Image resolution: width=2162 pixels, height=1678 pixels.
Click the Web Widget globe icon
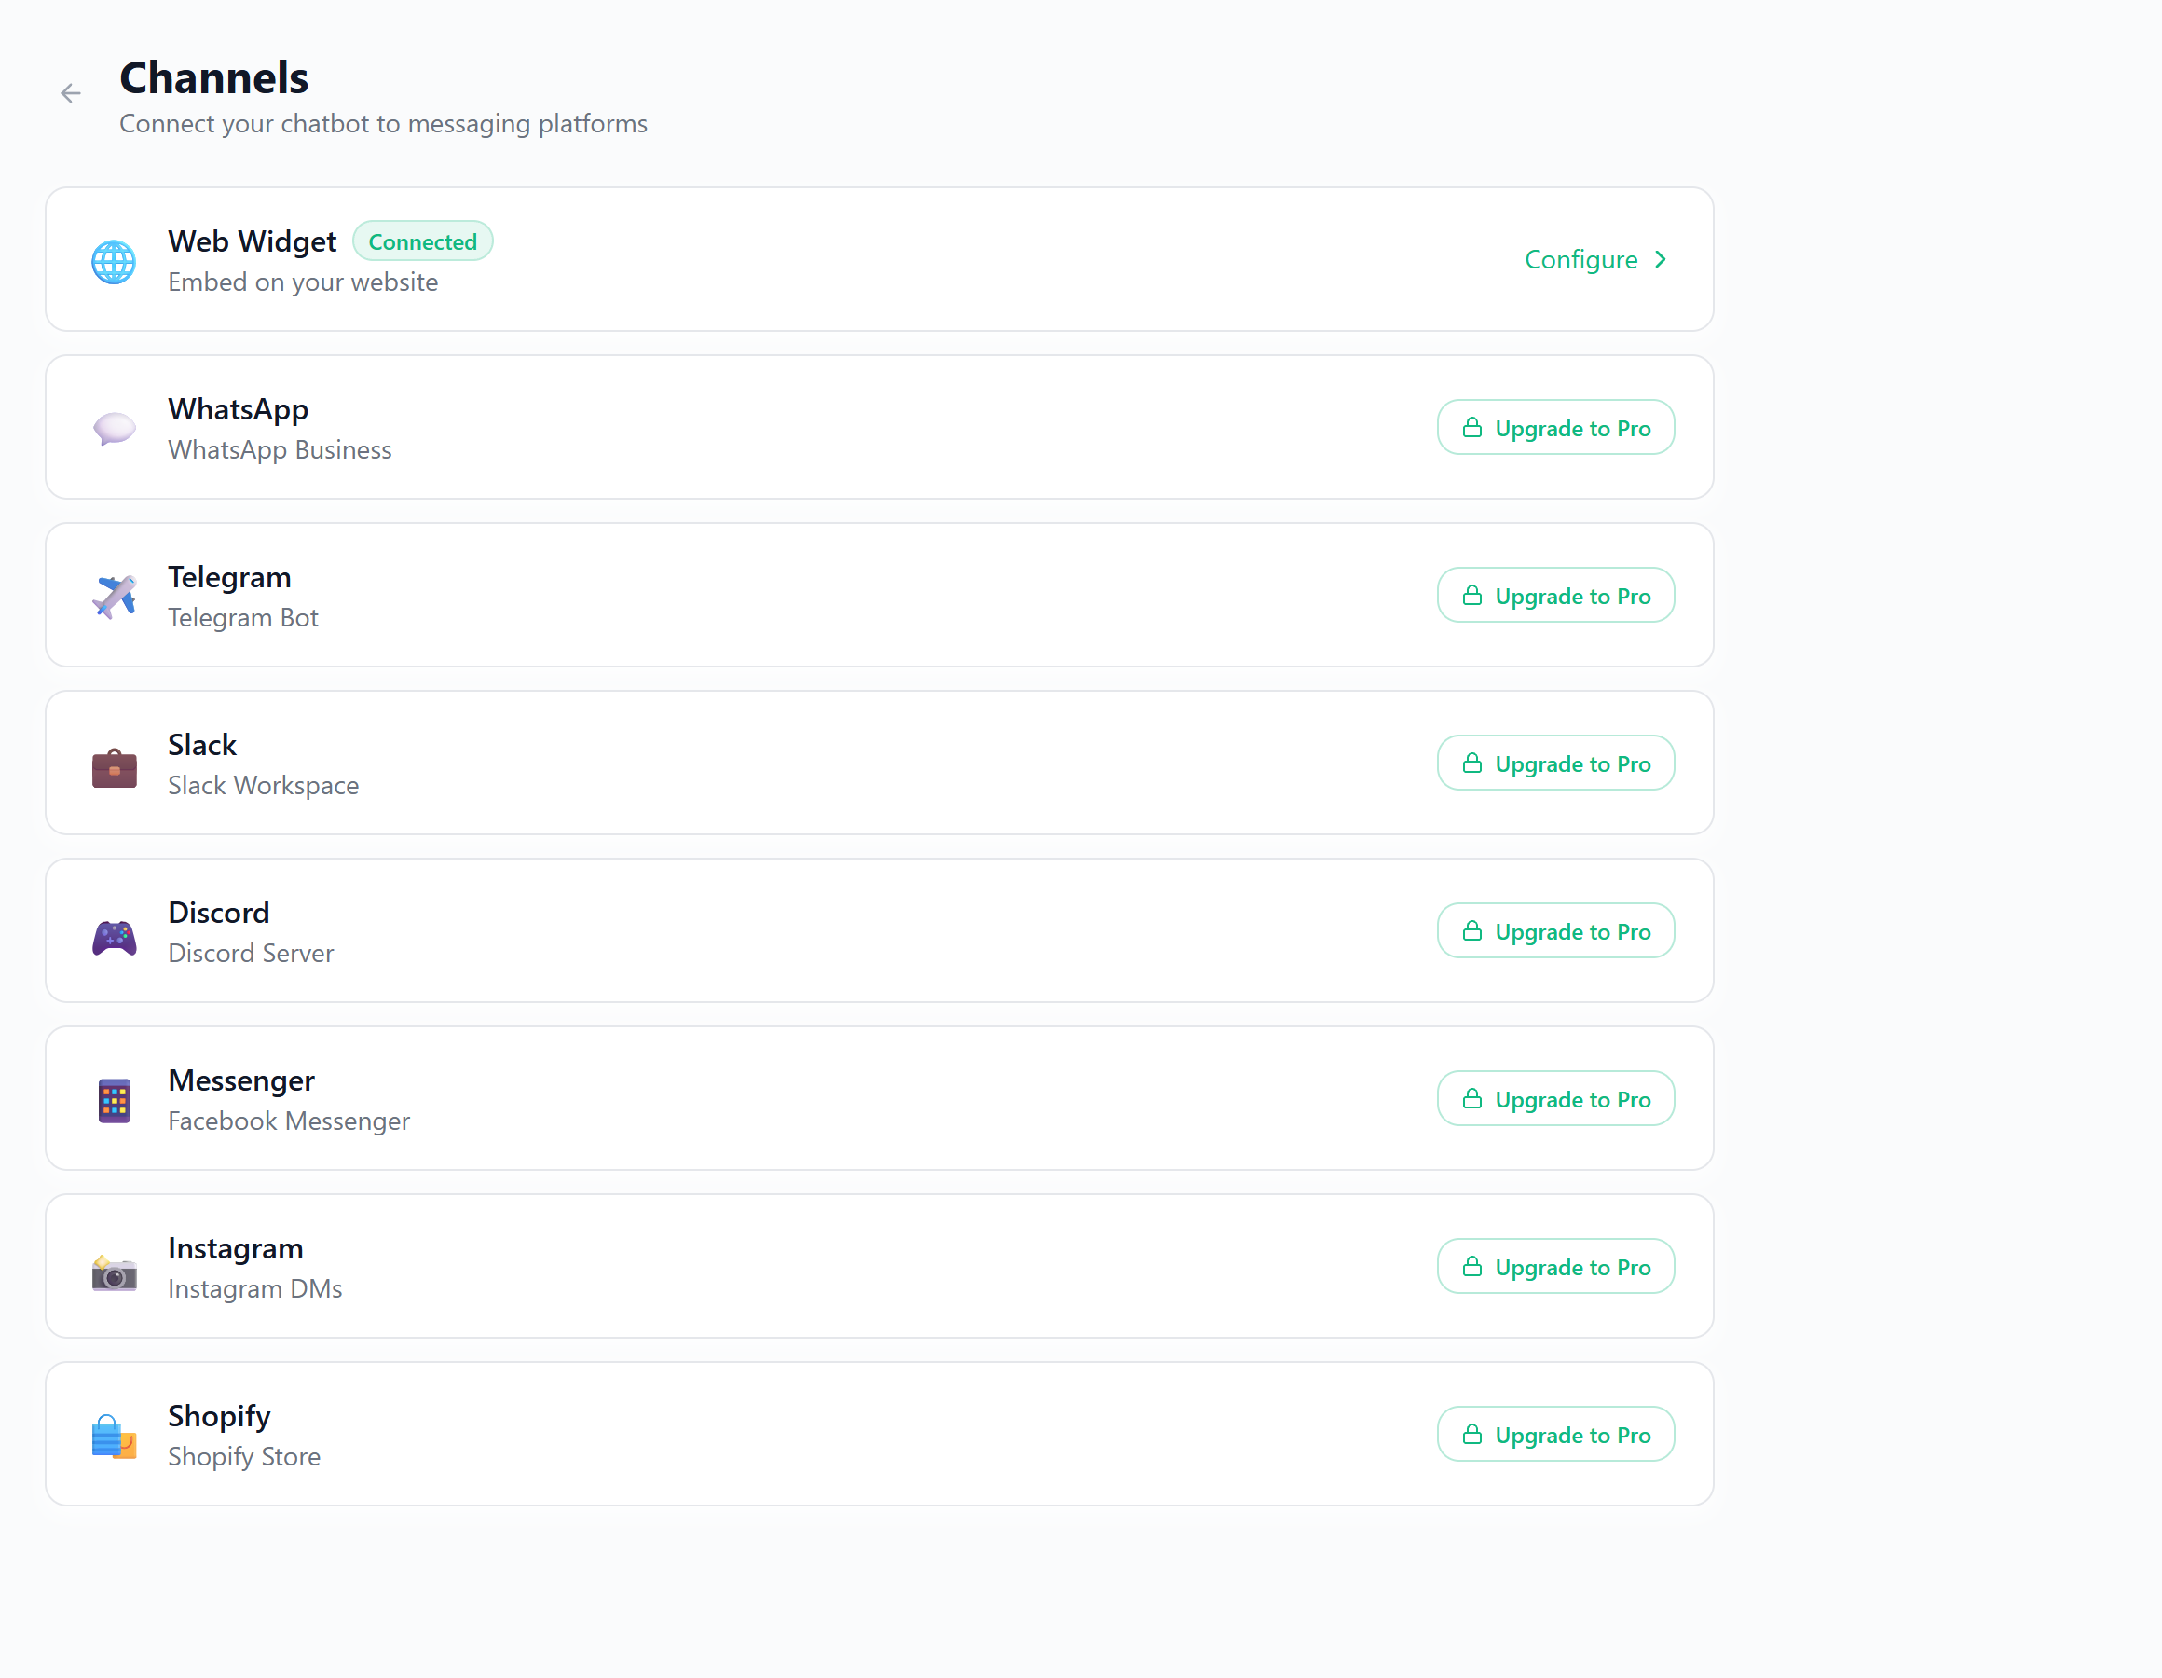114,262
